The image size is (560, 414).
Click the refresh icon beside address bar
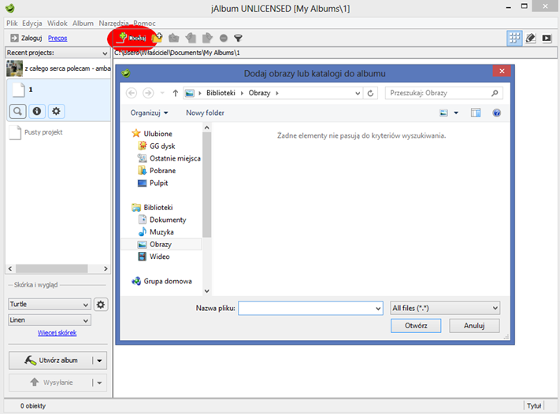(371, 93)
